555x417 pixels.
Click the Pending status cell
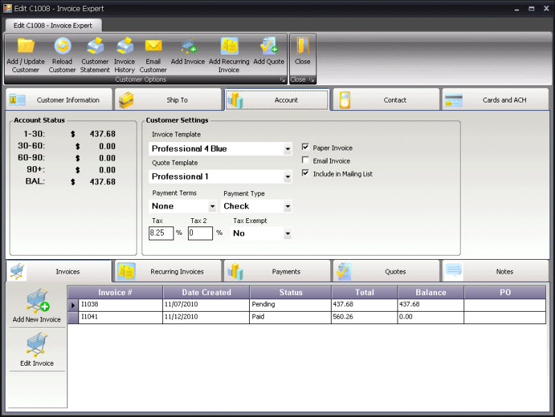[x=291, y=305]
